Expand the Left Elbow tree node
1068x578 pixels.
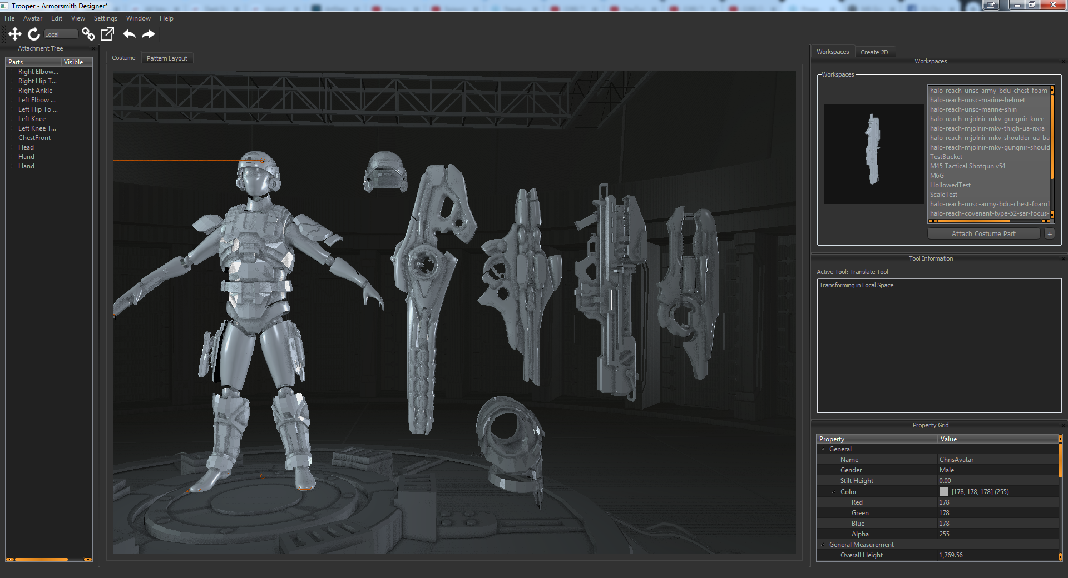click(x=12, y=100)
